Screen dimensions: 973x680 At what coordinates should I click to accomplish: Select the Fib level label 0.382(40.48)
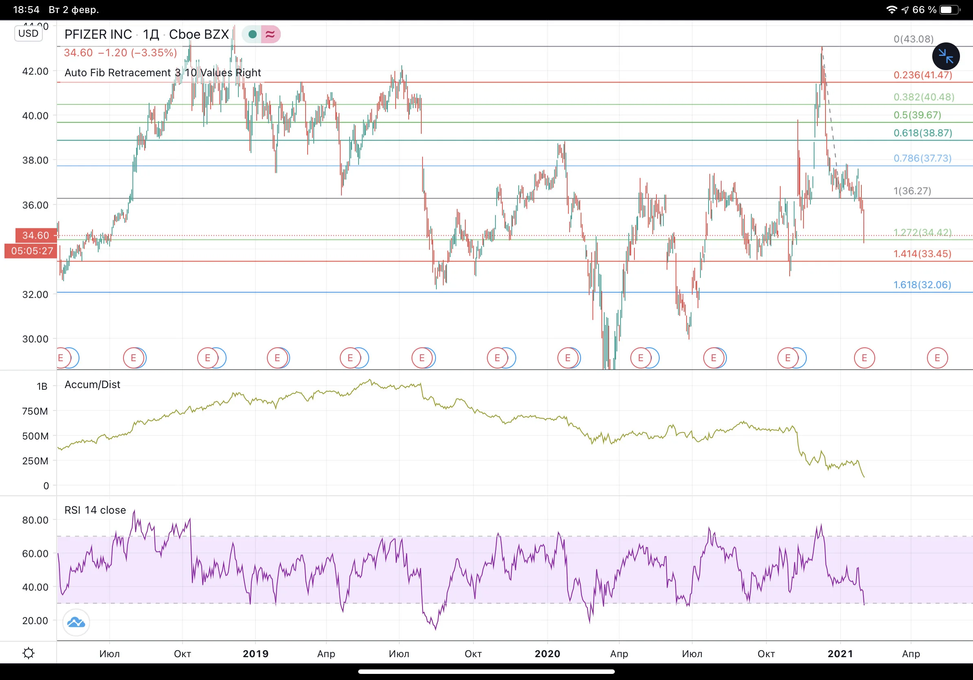click(x=924, y=97)
